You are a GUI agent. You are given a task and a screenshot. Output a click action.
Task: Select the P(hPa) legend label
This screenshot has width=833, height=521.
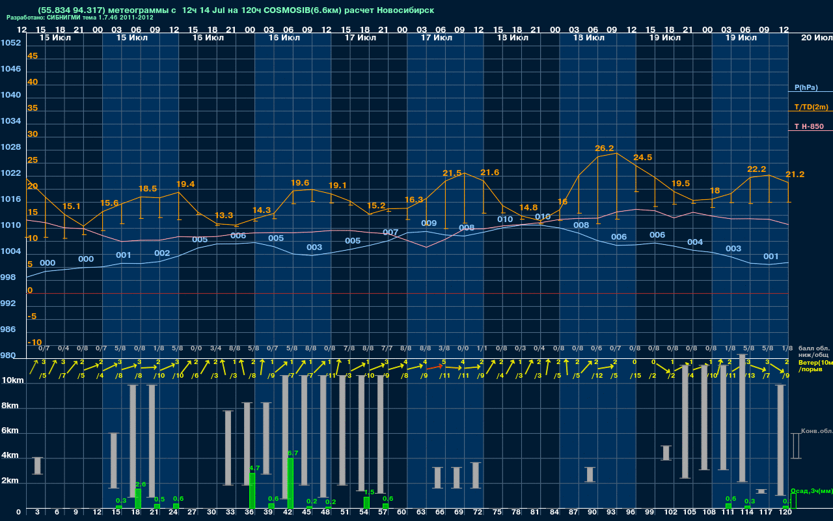806,87
